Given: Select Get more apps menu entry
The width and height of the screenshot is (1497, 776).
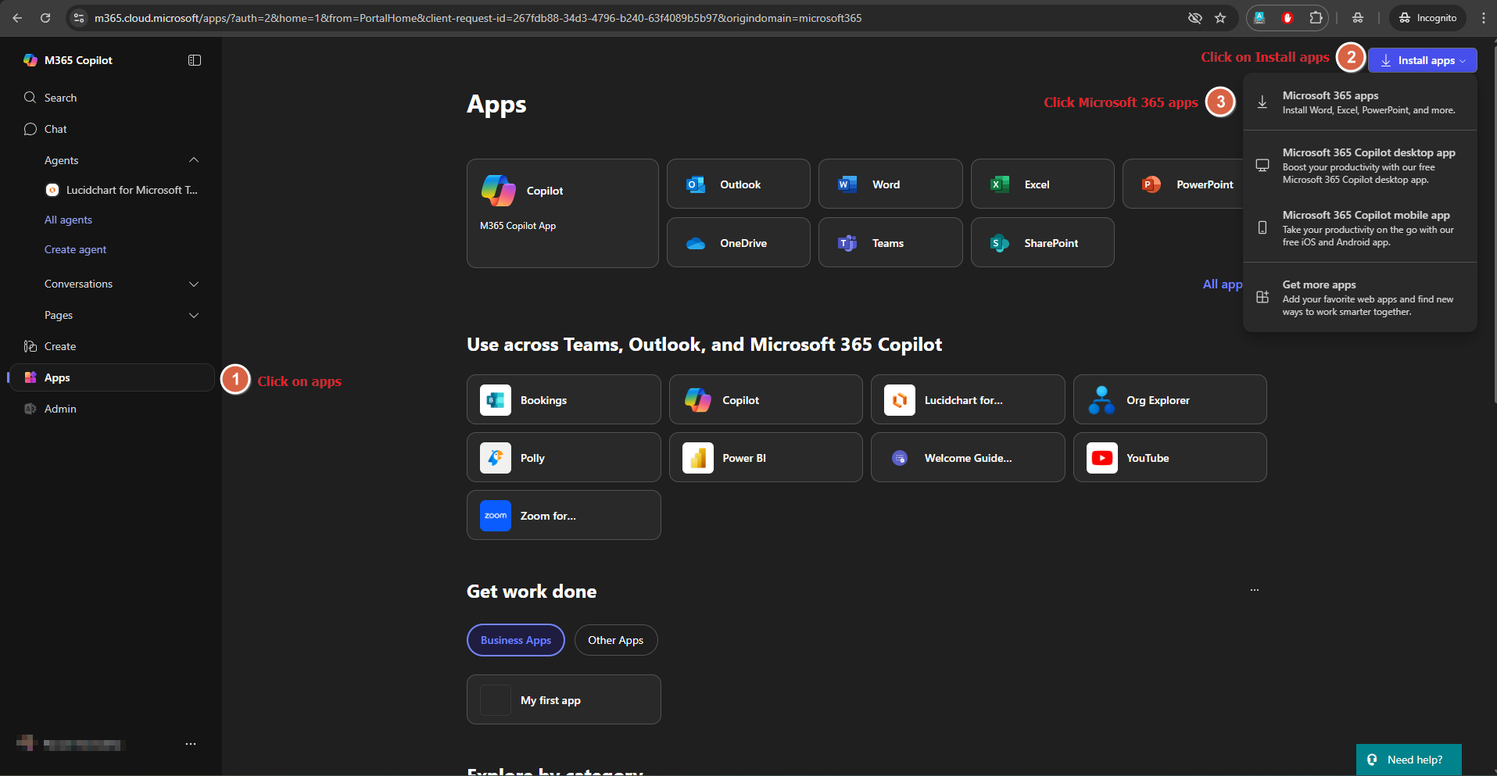Looking at the screenshot, I should click(1359, 298).
